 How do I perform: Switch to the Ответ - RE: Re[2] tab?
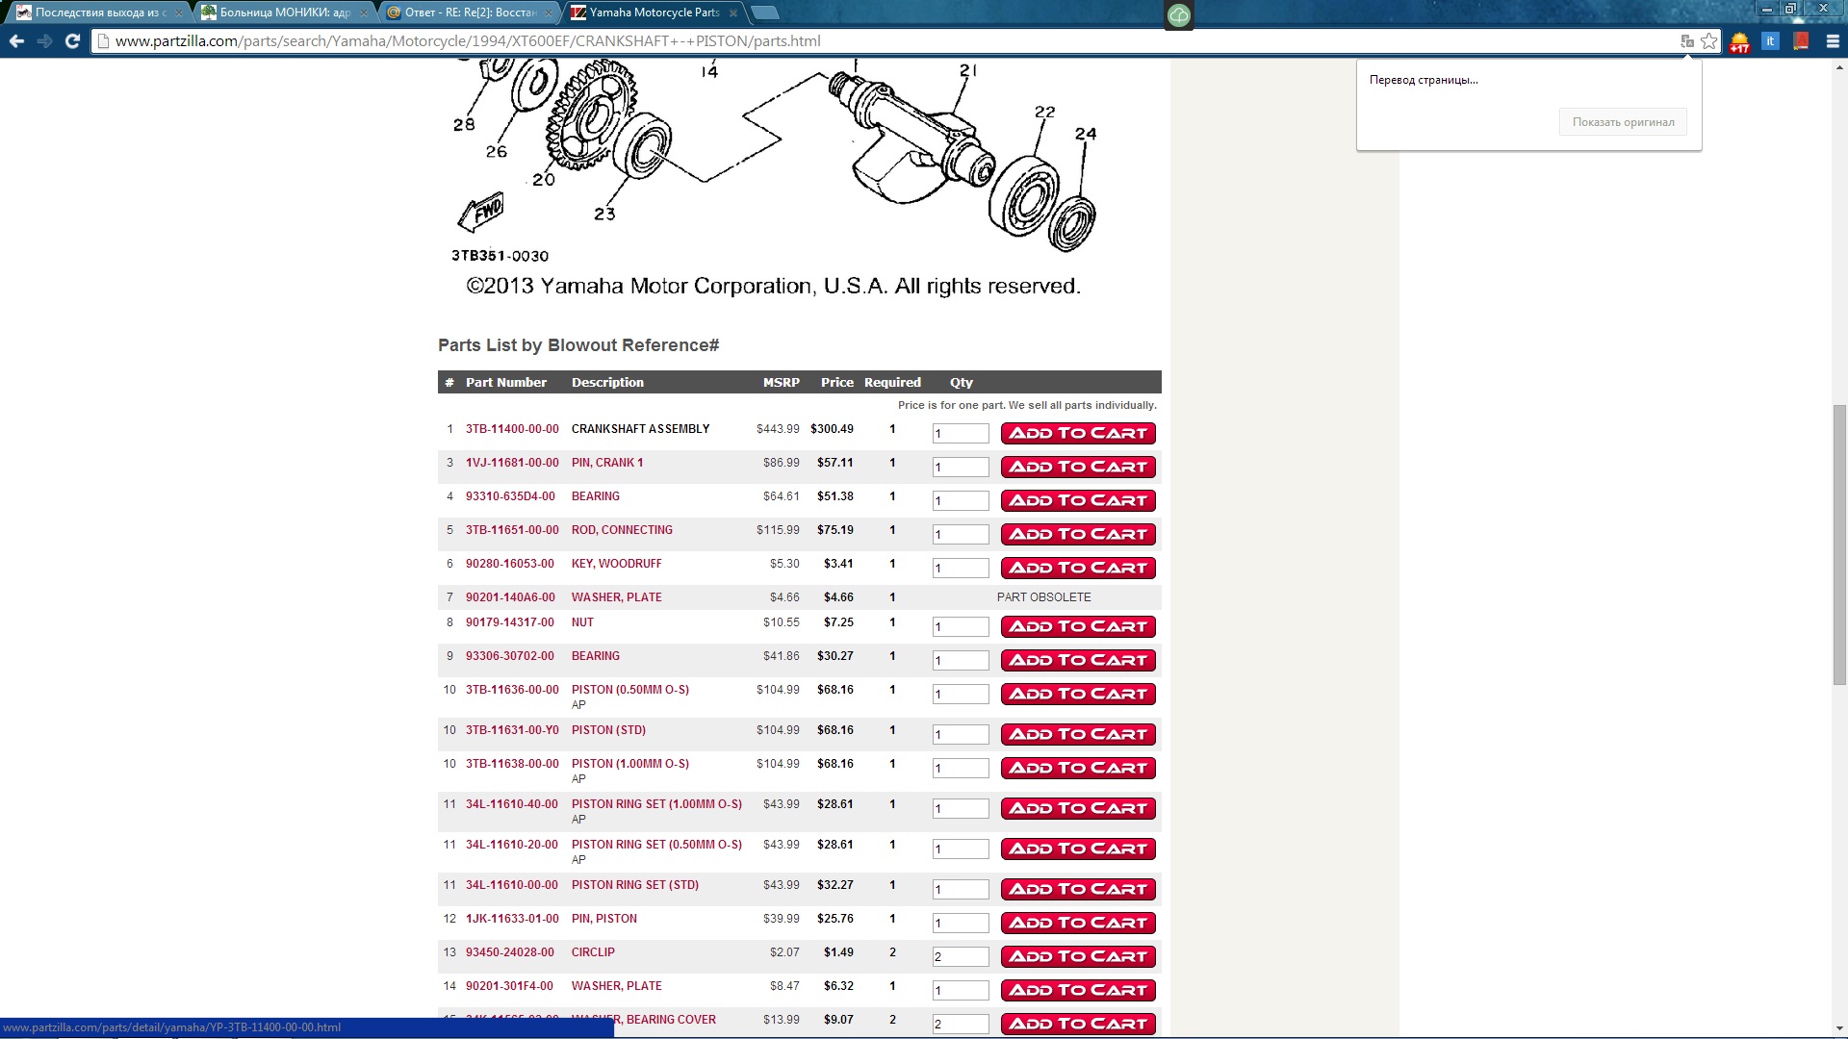coord(469,13)
